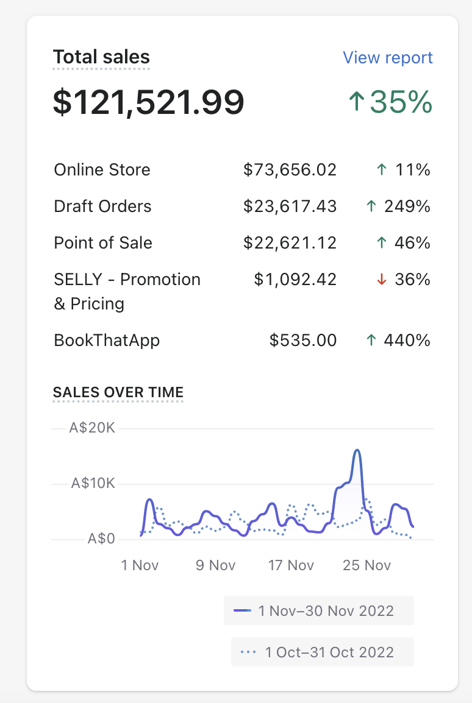Click the up arrow next to 249%

(x=370, y=207)
